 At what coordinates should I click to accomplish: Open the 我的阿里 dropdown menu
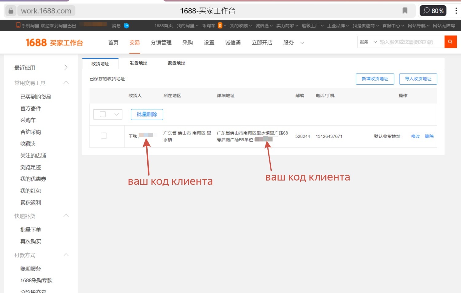[188, 26]
